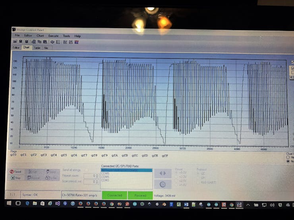Click the Reset button
Image resolution: width=294 pixels, height=220 pixels.
click(x=15, y=172)
